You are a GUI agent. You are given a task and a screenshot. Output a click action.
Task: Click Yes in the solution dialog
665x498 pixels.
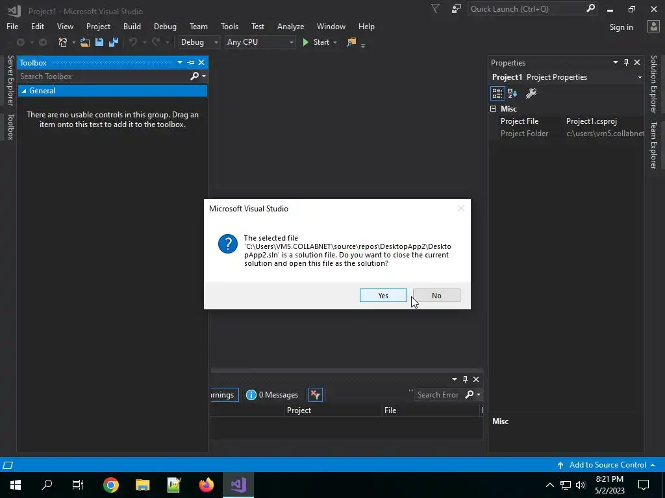pyautogui.click(x=383, y=296)
